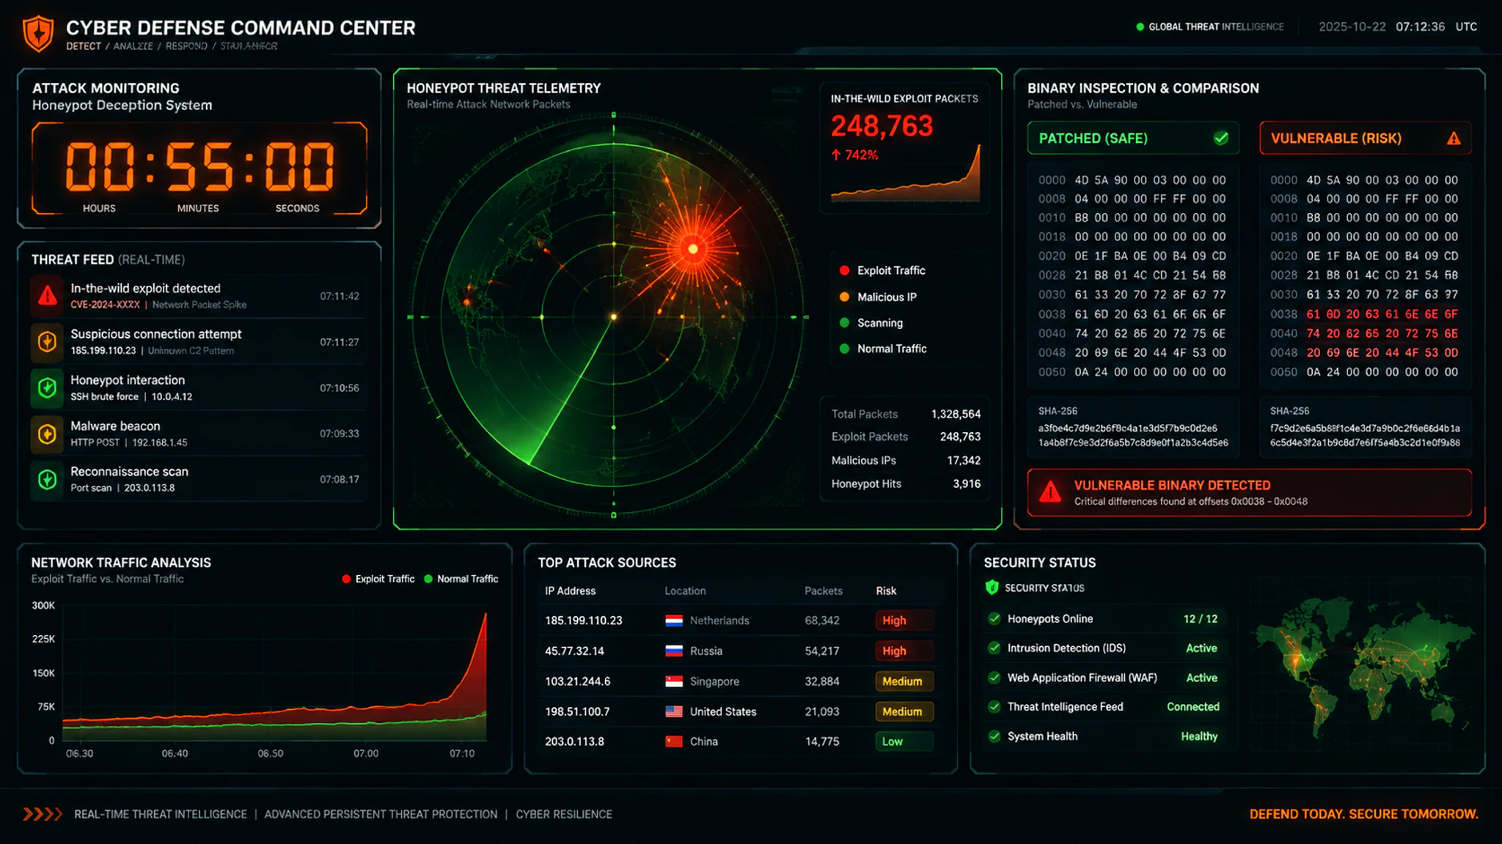1502x844 pixels.
Task: Click the green Normal Traffic chart legend swatch
Action: click(x=428, y=579)
